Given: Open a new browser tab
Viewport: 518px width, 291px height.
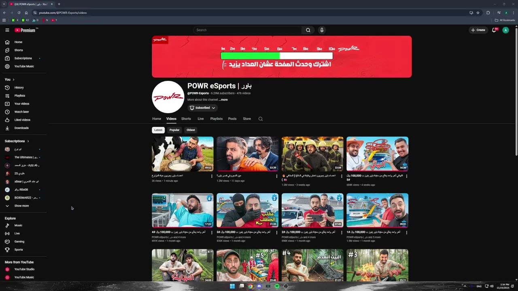Looking at the screenshot, I should point(59,4).
